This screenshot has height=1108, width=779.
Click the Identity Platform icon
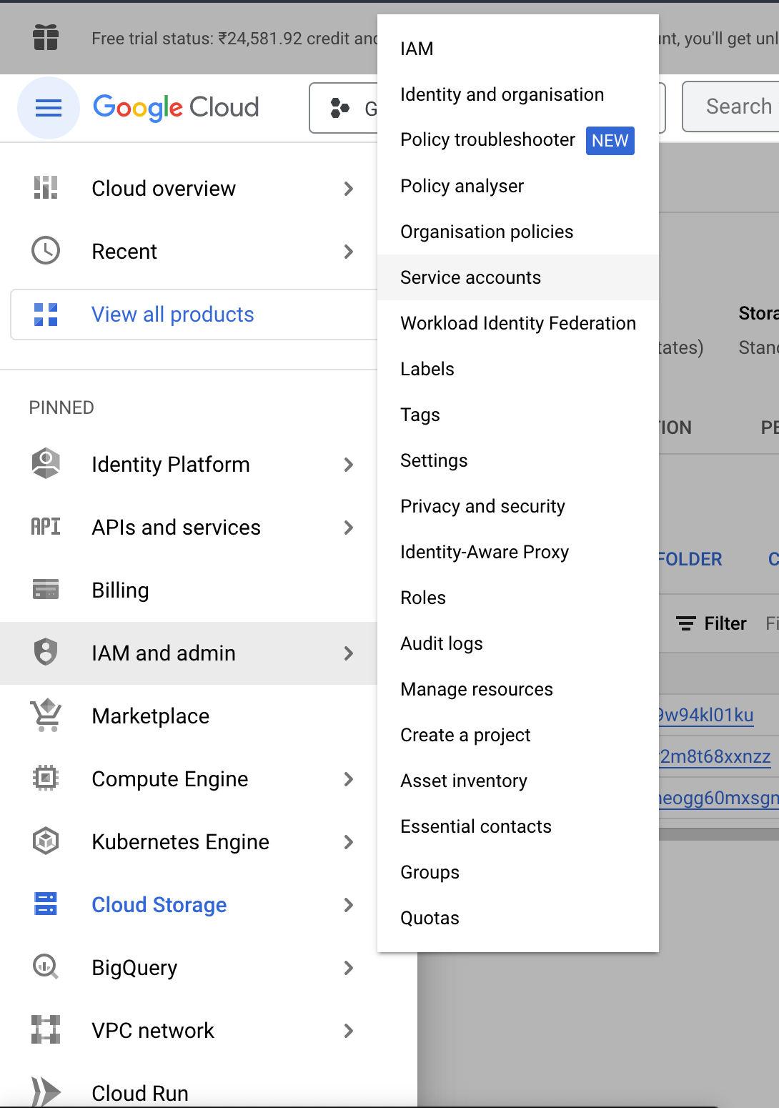[46, 464]
